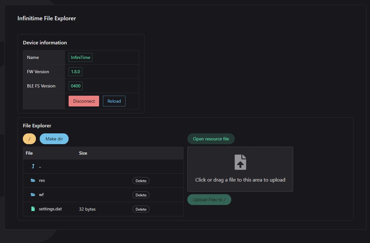This screenshot has width=370, height=243.
Task: Click the upload drop area text
Action: click(240, 180)
